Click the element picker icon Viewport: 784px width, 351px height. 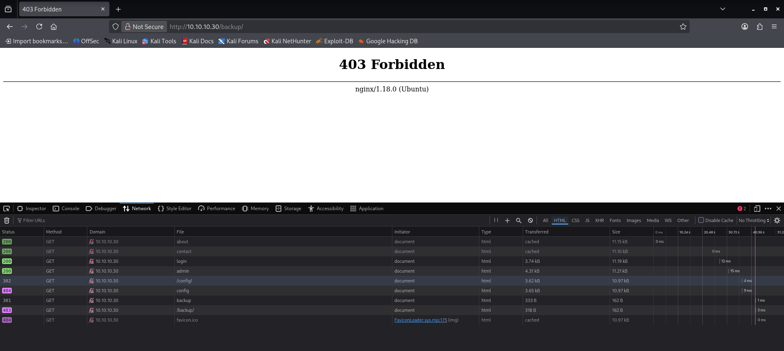point(7,209)
